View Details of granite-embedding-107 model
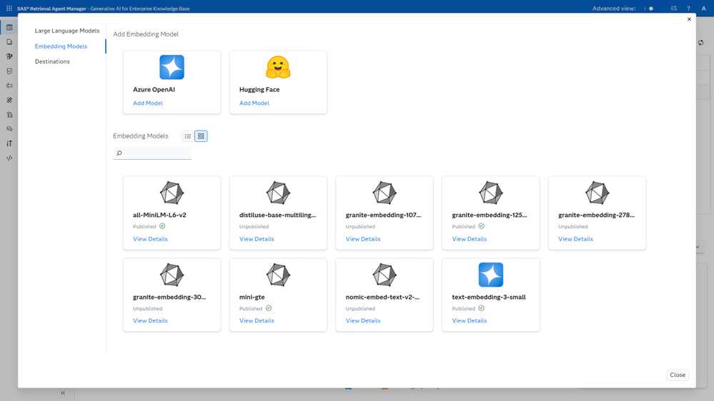 (363, 239)
